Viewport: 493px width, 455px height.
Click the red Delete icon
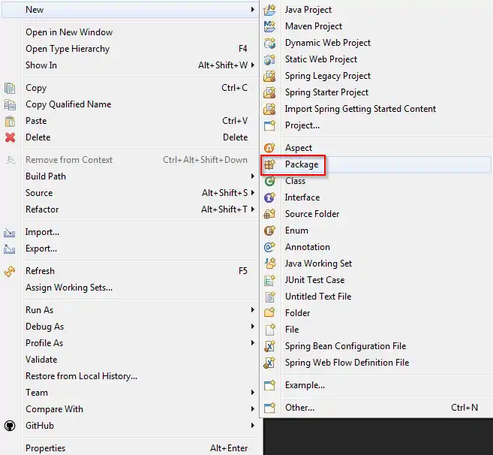[10, 137]
